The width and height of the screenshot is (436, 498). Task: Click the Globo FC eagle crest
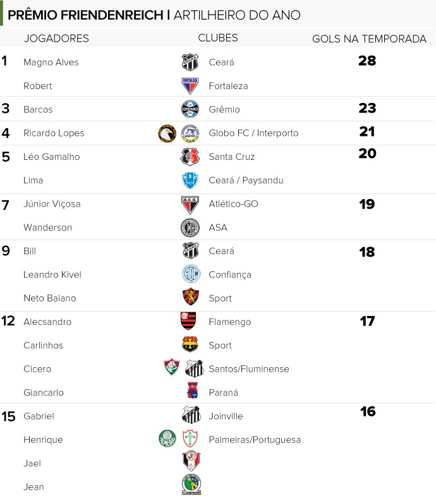pos(167,133)
